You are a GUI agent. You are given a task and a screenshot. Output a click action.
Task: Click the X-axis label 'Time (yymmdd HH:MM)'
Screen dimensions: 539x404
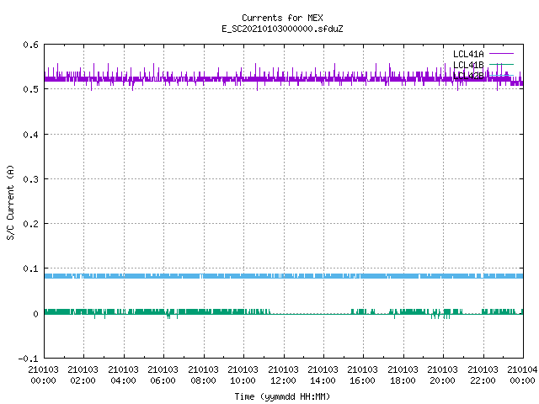click(282, 396)
